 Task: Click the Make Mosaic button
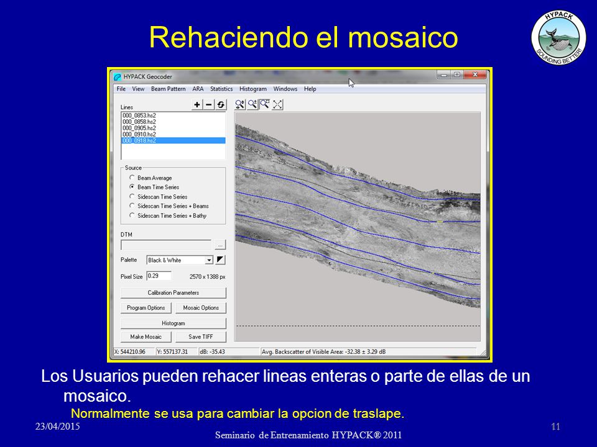pyautogui.click(x=146, y=336)
